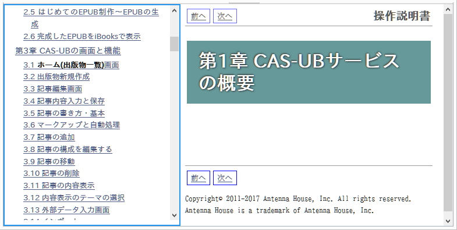Click the top 前へ button
Screen dimensions: 457x230
199,16
